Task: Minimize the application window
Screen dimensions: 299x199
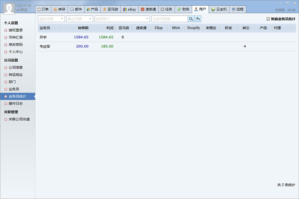Action: pos(280,3)
